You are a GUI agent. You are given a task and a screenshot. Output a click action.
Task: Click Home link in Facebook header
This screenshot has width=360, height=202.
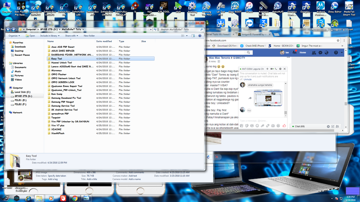303,52
